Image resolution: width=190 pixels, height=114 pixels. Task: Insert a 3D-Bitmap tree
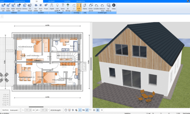point(68,7)
